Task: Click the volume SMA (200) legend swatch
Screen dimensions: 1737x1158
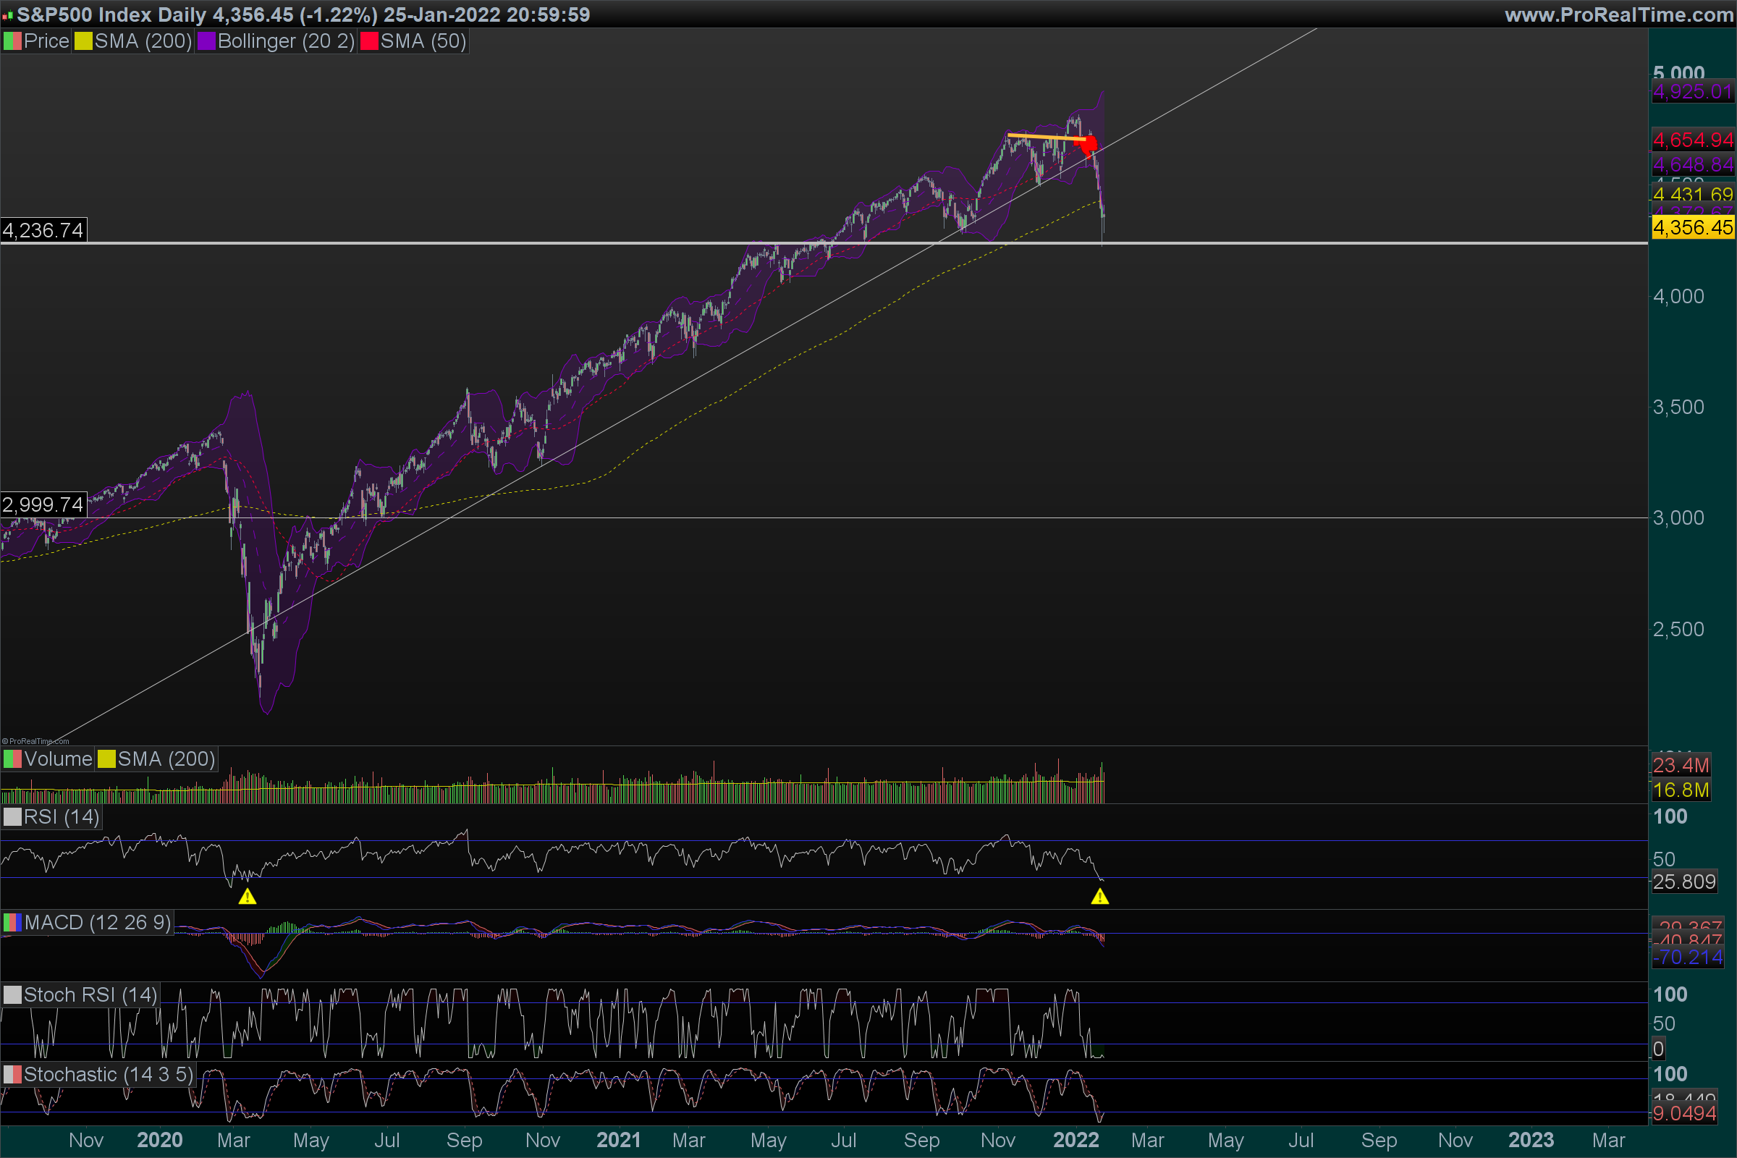Action: (x=107, y=759)
